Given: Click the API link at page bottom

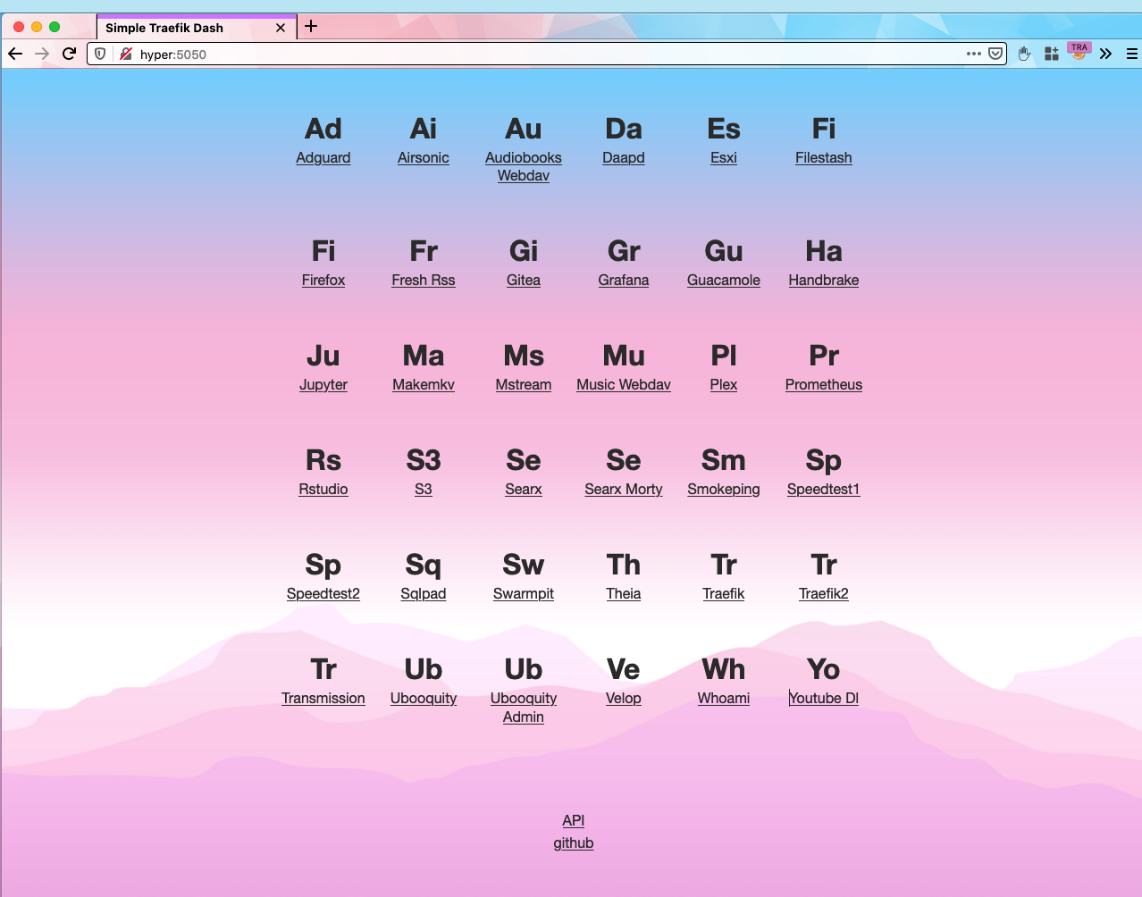Looking at the screenshot, I should [x=574, y=820].
